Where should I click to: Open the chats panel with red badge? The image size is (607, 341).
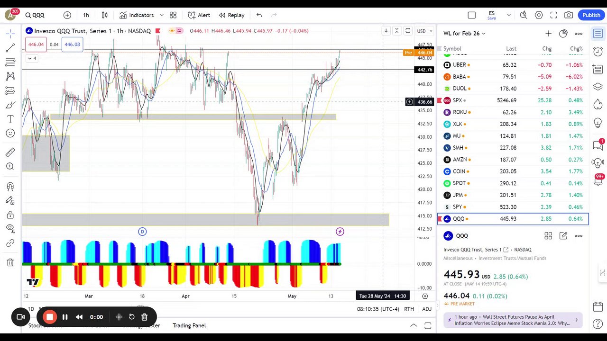[598, 145]
